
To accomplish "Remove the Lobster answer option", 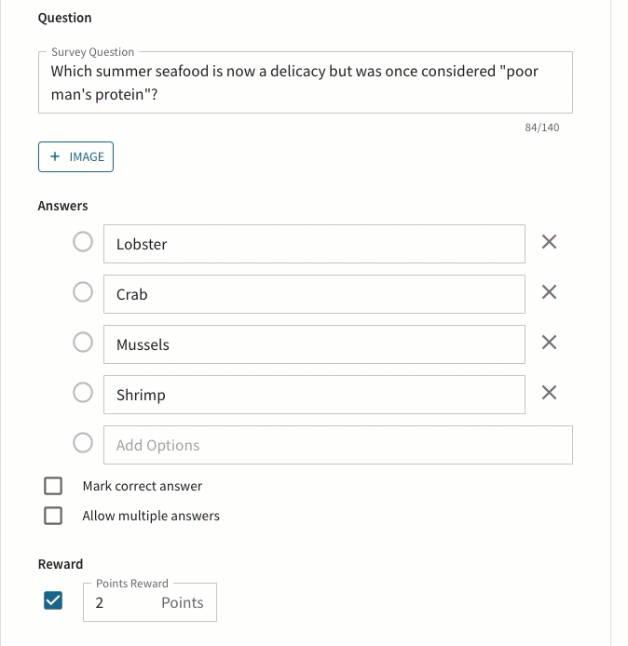I will coord(549,242).
